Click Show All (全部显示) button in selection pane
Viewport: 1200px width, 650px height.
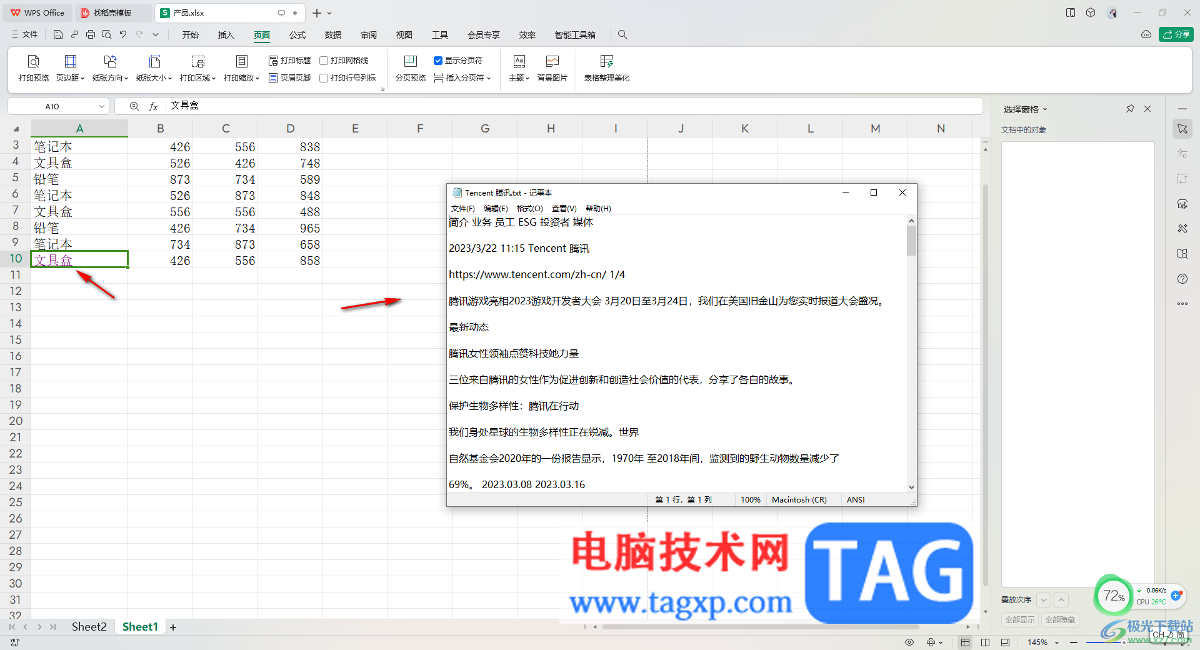click(1019, 620)
